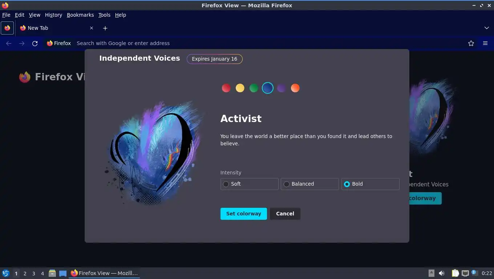Open the file manager taskbar icon
This screenshot has height=279, width=494.
pyautogui.click(x=52, y=273)
